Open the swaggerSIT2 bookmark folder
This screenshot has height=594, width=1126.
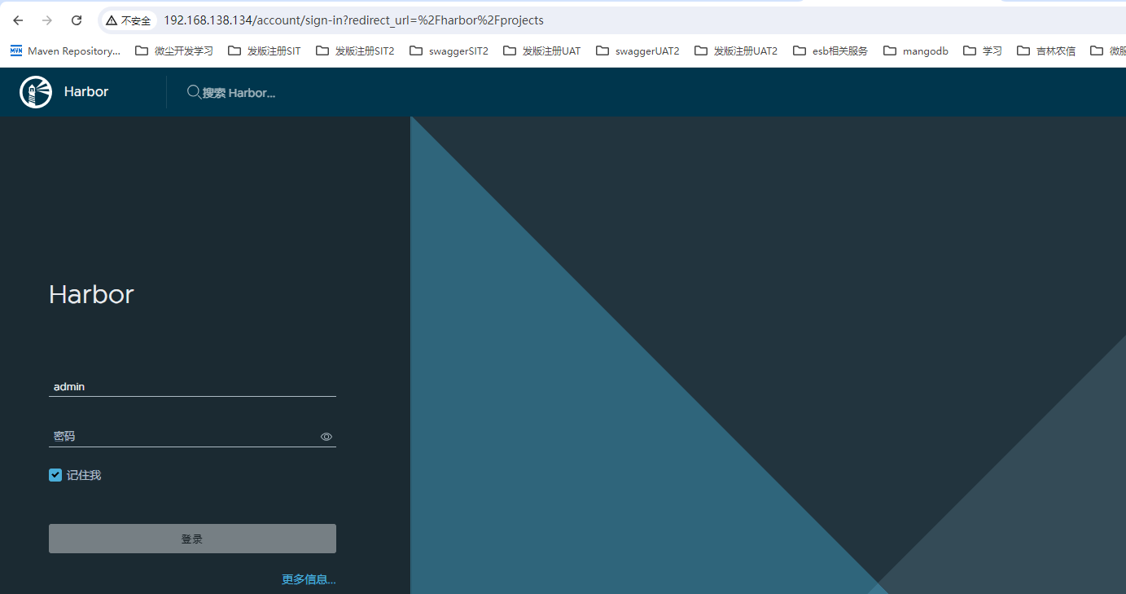[x=449, y=51]
